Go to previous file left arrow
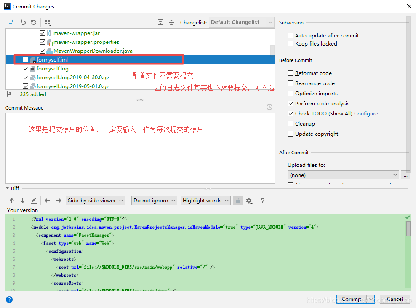 click(x=48, y=201)
